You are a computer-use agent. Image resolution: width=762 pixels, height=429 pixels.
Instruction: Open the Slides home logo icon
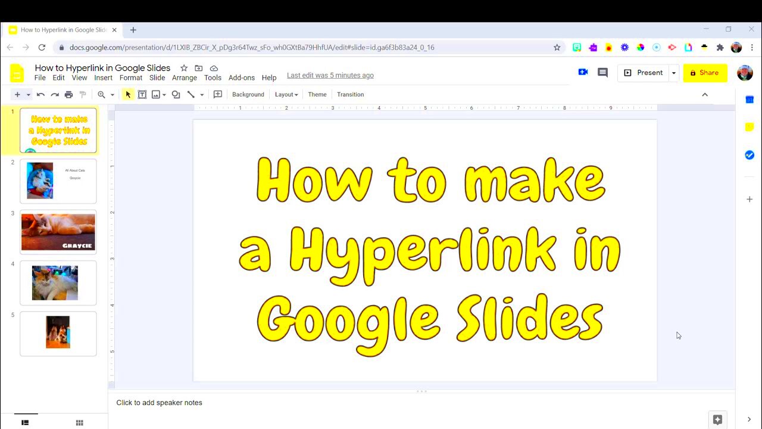[x=17, y=73]
